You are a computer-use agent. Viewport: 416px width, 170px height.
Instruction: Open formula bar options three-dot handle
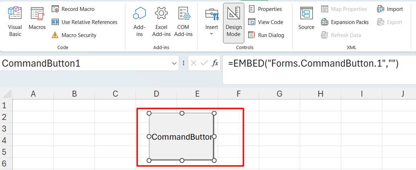(x=183, y=63)
